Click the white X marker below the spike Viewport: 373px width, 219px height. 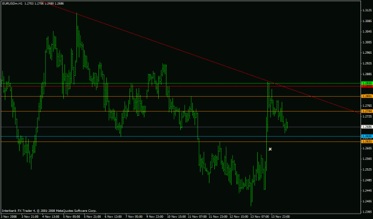click(x=270, y=149)
